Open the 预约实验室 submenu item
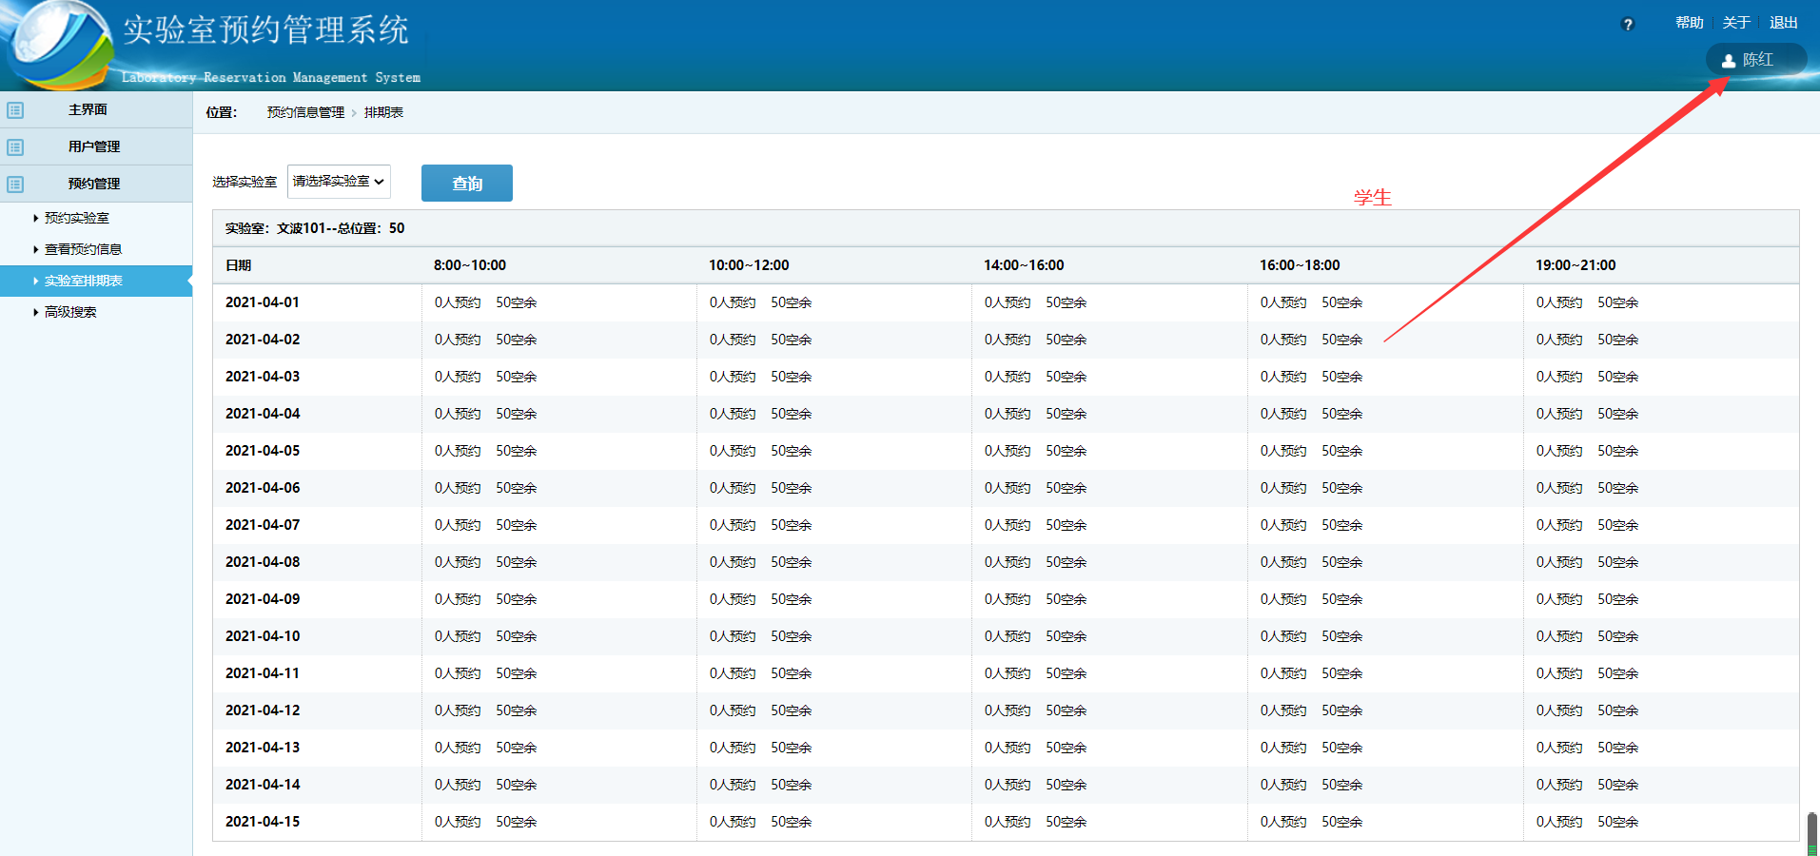Viewport: 1820px width, 856px height. pyautogui.click(x=77, y=218)
